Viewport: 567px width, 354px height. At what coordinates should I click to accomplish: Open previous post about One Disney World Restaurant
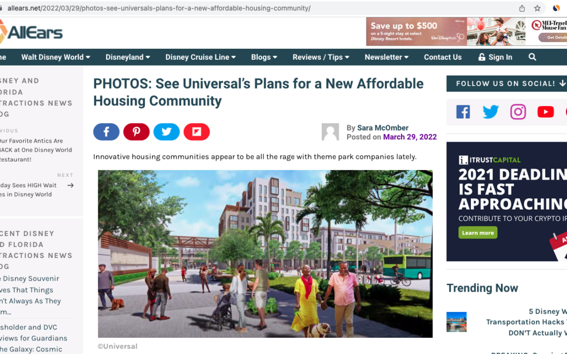point(36,150)
